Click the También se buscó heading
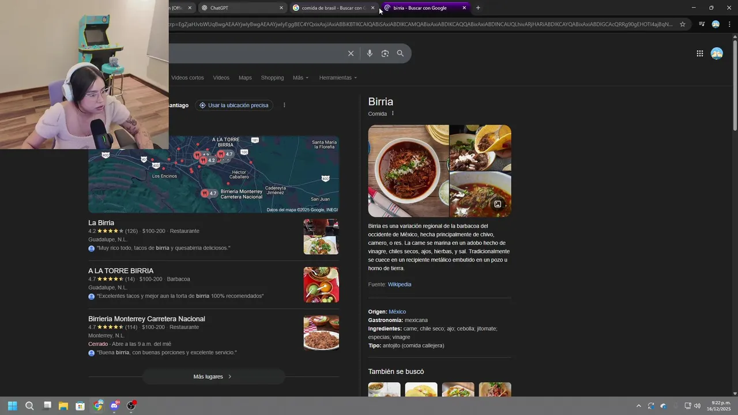This screenshot has height=415, width=738. click(396, 372)
